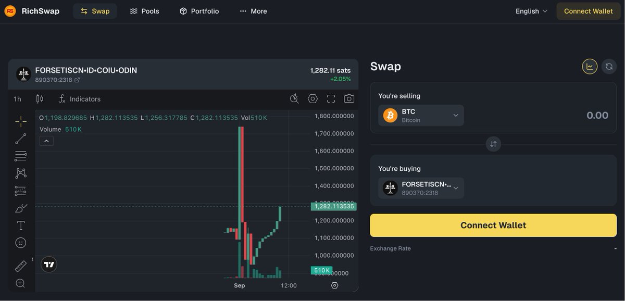Click the 12:00 label on time axis
The image size is (625, 301).
point(289,285)
